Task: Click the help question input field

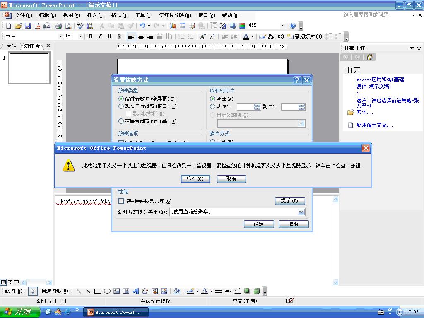Action: pos(376,15)
